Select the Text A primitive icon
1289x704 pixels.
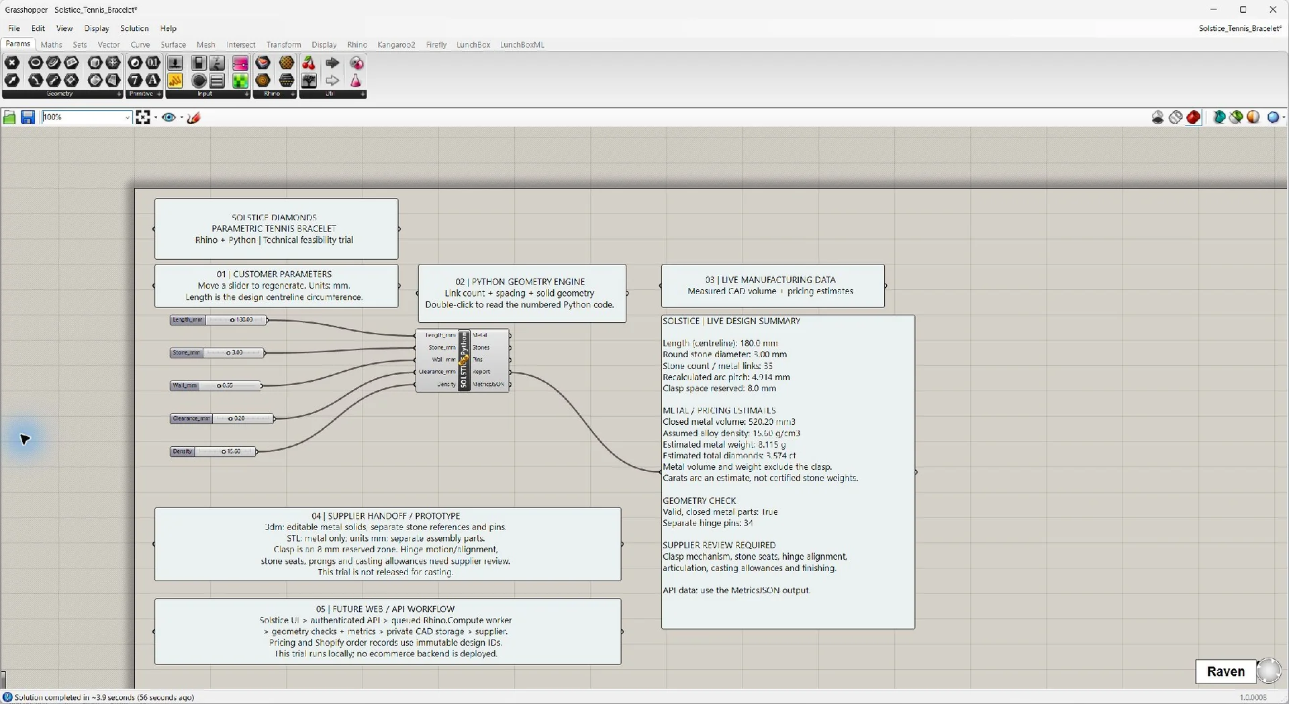tap(153, 80)
